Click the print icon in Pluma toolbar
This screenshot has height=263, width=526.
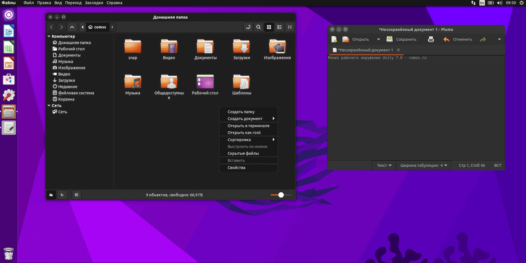pos(431,39)
